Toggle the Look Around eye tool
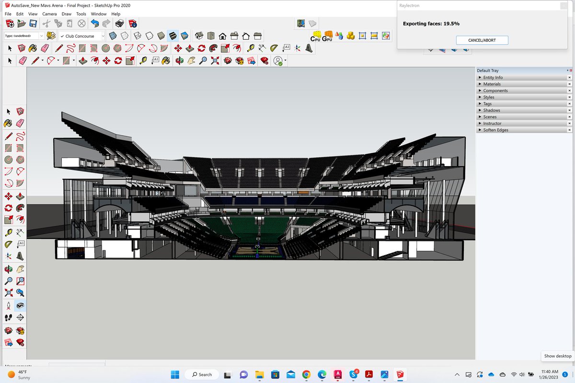The image size is (575, 383). [21, 305]
